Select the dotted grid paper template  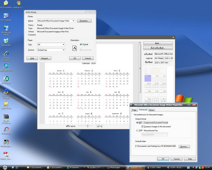[x=163, y=71]
